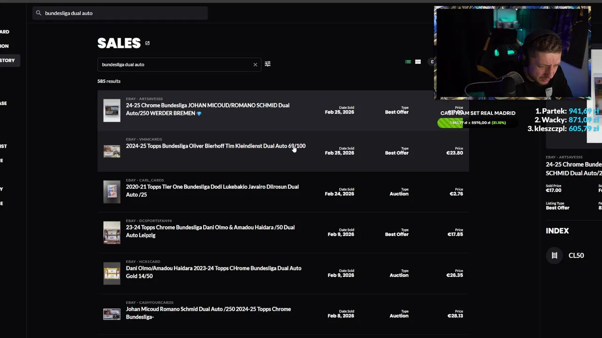The width and height of the screenshot is (602, 338).
Task: Click the €28.13 price of Micoud auction
Action: 455,316
